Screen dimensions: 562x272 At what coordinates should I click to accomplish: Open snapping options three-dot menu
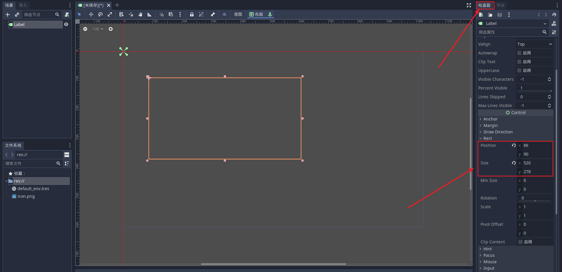coord(180,14)
